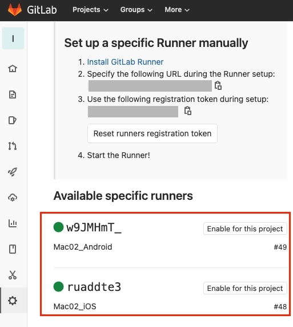Image resolution: width=293 pixels, height=327 pixels.
Task: Expand the Projects menu
Action: coord(90,10)
